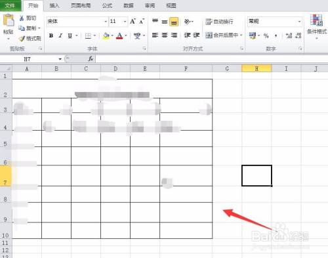328x258 pixels.
Task: Apply Percent Style (%) format
Action: pos(266,35)
